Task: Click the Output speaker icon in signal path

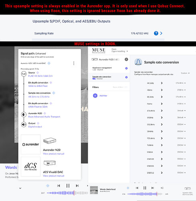Action: [x=24, y=125]
